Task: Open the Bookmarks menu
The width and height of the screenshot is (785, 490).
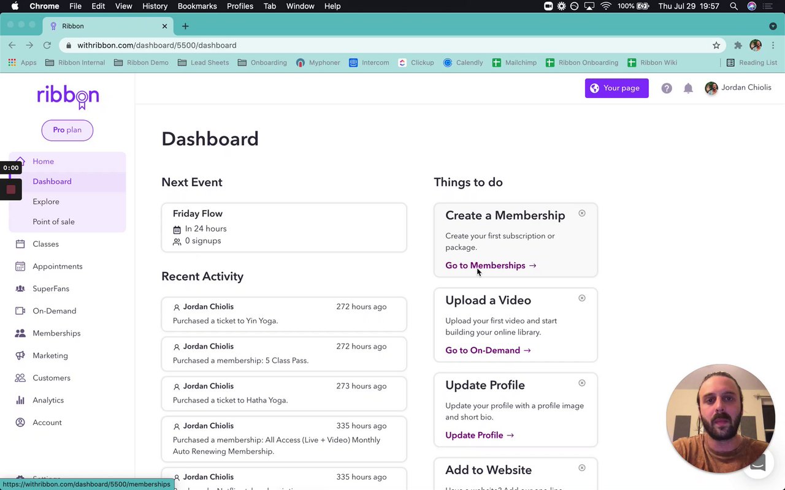Action: 197,6
